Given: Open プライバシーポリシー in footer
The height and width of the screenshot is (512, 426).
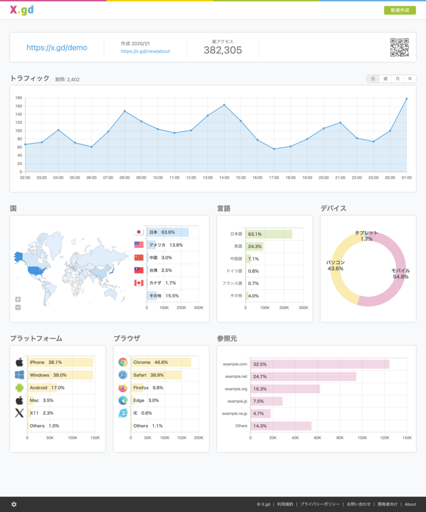Looking at the screenshot, I should pyautogui.click(x=320, y=504).
